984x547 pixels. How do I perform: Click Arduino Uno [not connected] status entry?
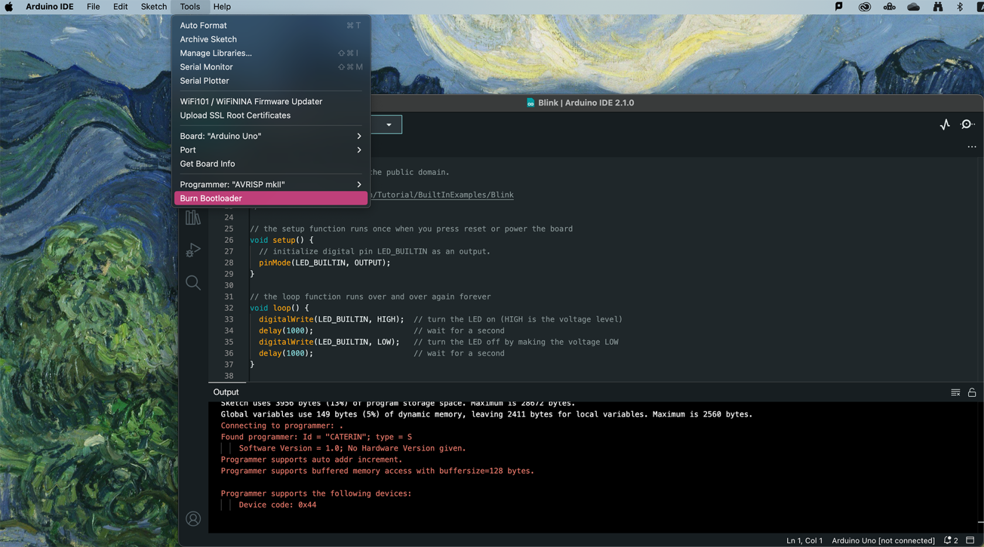[883, 541]
